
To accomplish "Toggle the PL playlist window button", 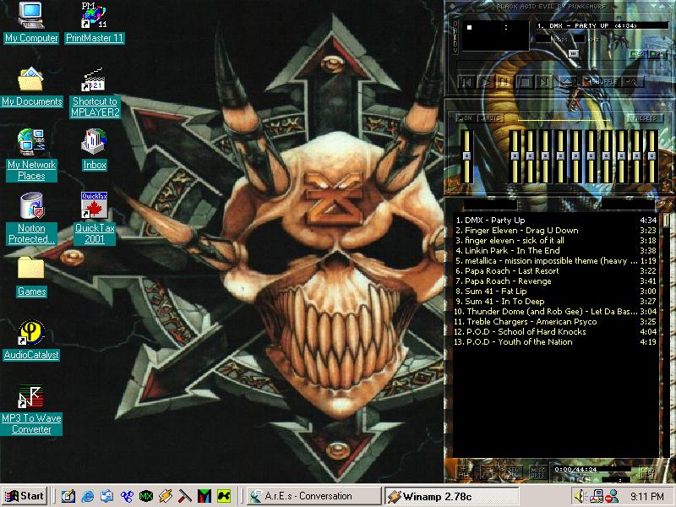I will (x=657, y=54).
